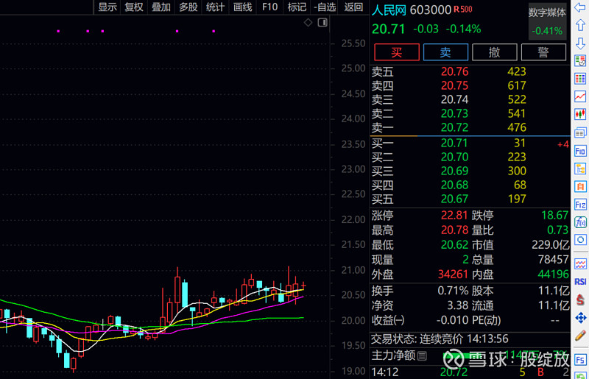Click the 卖一 price 20.72
This screenshot has height=379, width=589.
pyautogui.click(x=454, y=127)
